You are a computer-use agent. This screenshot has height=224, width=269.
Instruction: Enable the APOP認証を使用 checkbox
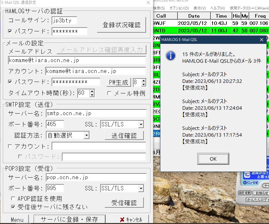pyautogui.click(x=13, y=198)
